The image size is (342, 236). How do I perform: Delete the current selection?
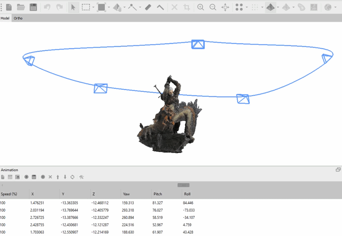(174, 7)
